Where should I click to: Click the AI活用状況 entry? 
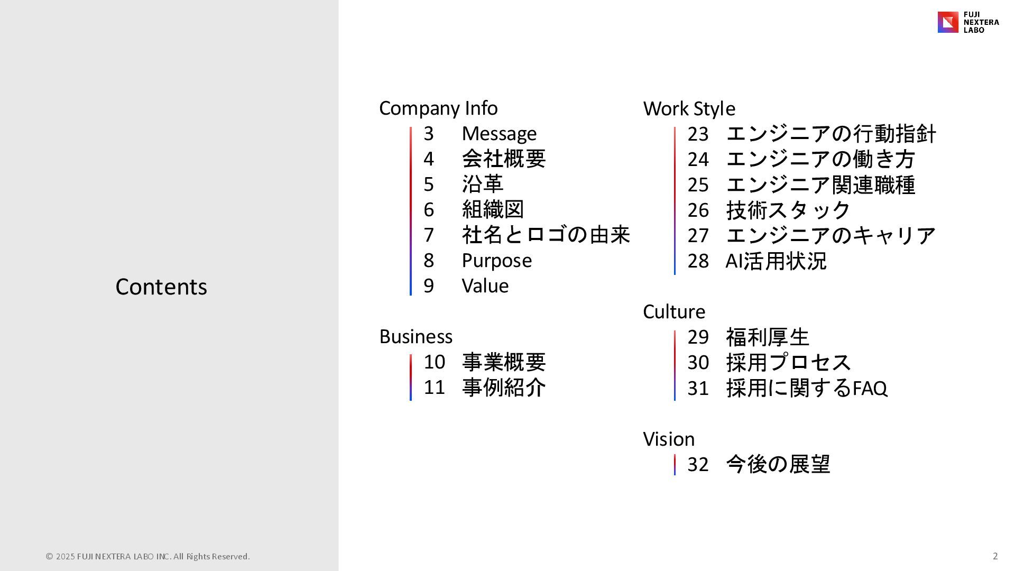pos(776,261)
